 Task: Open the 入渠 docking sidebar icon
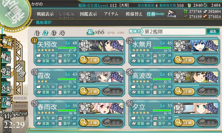[x=6, y=87]
